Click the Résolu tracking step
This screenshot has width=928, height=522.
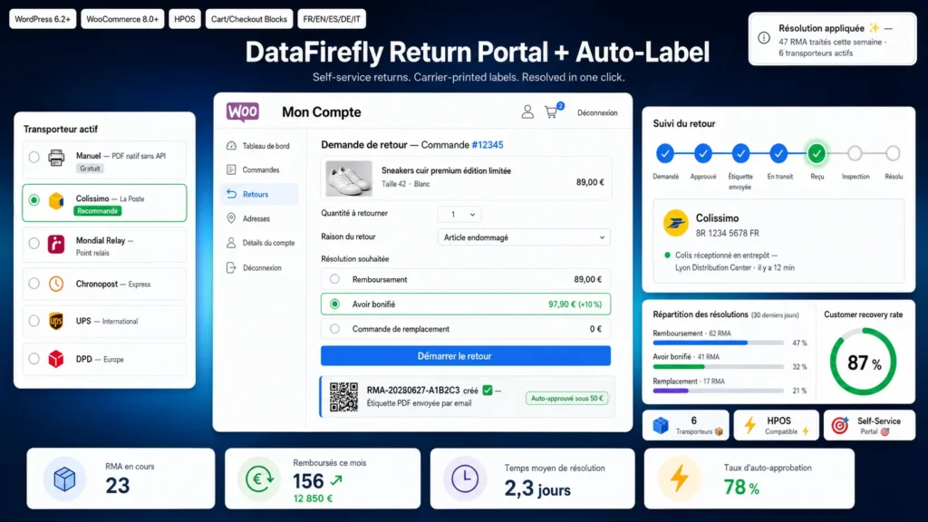[893, 154]
